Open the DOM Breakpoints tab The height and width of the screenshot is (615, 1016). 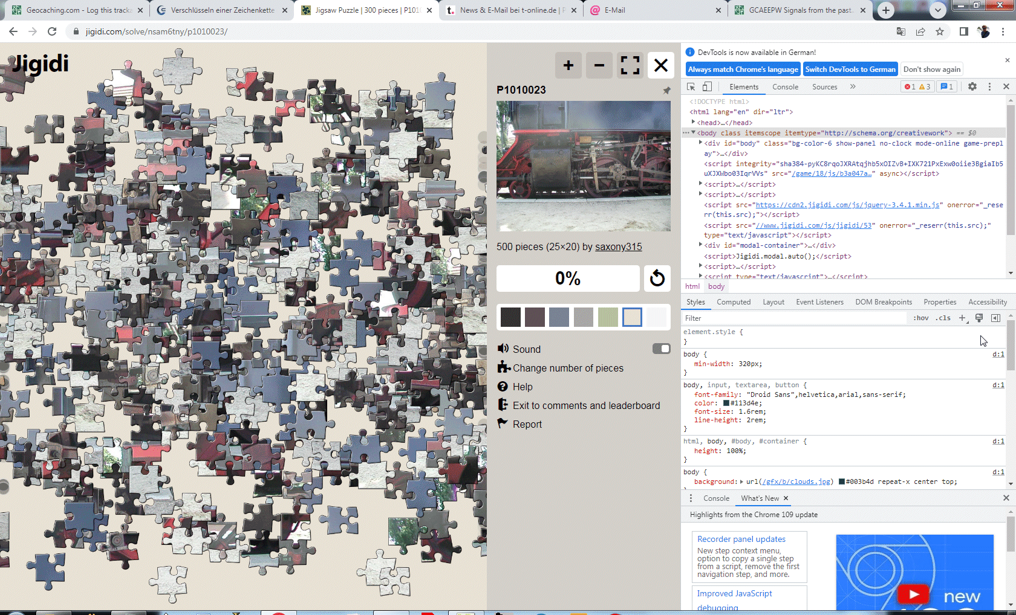(884, 302)
